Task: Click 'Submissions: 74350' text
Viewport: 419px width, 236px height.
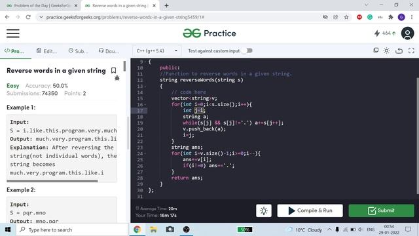Action: [x=32, y=93]
